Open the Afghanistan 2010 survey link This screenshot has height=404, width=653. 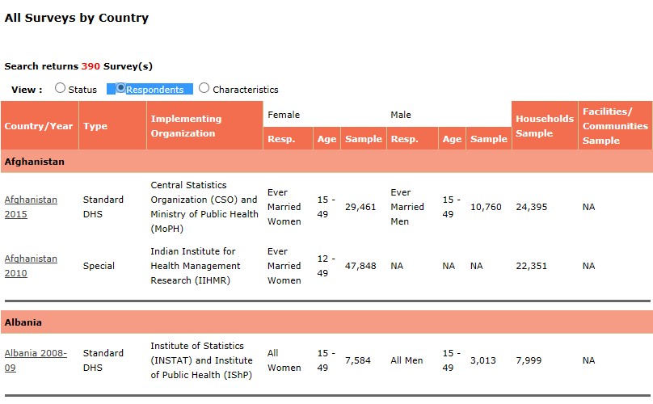[x=31, y=266]
